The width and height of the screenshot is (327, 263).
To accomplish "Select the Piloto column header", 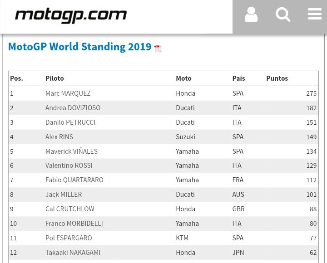I will click(54, 78).
